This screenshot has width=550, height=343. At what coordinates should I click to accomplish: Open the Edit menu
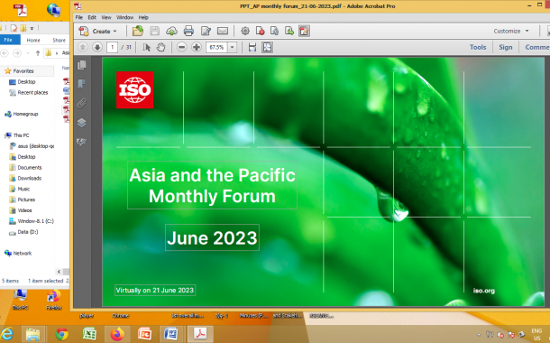coord(92,17)
